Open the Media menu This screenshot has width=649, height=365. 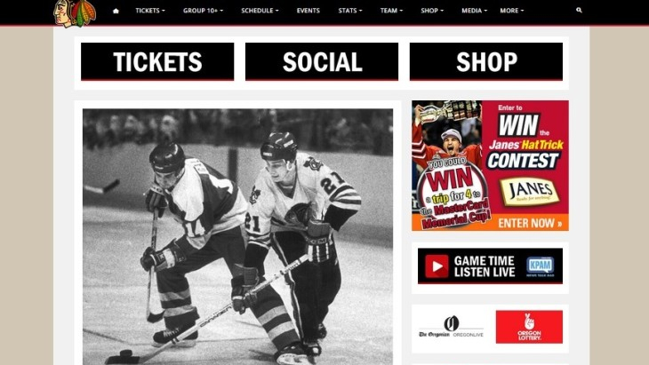(x=475, y=11)
